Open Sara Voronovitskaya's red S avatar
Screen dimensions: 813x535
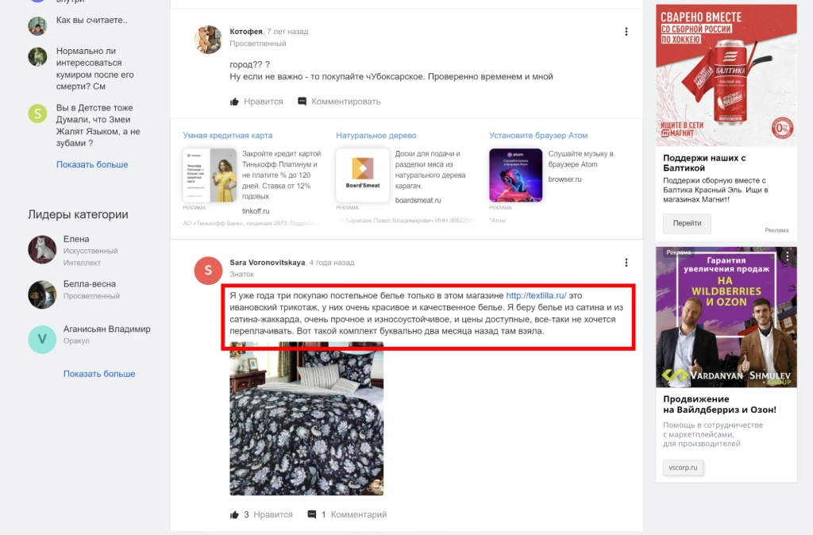coord(208,270)
